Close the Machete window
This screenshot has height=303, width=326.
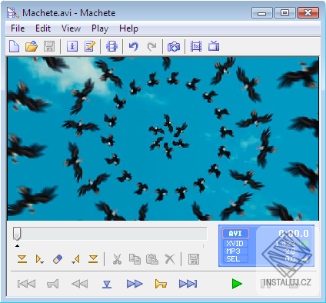tap(308, 13)
